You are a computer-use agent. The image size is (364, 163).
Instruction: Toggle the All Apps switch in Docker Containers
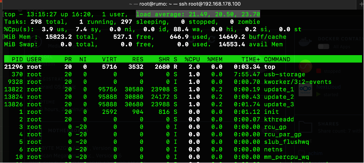tap(324, 46)
